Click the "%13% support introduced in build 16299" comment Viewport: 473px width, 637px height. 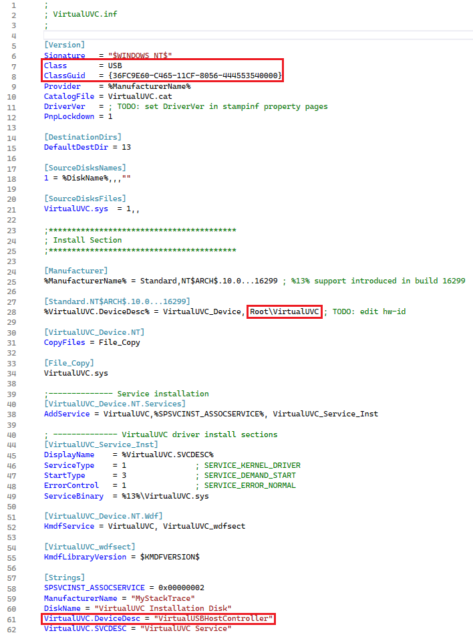[374, 281]
